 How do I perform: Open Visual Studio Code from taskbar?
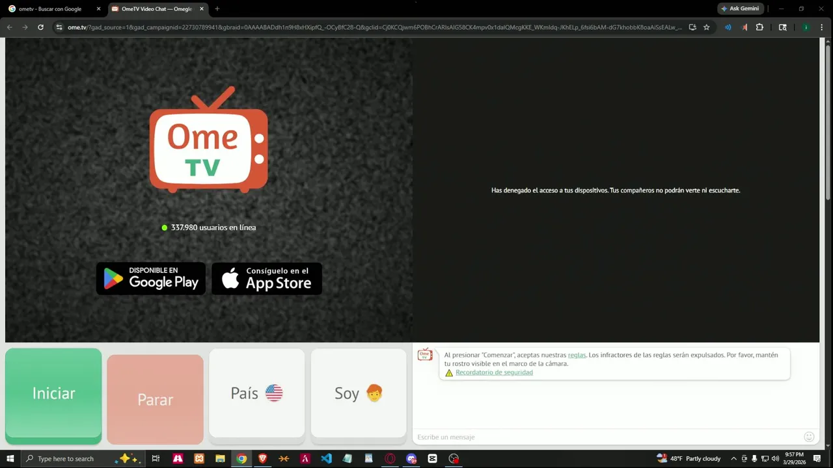326,458
